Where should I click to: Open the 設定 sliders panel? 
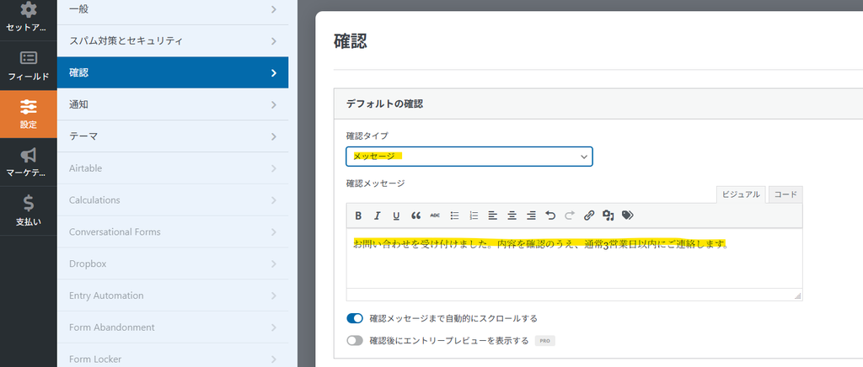point(29,114)
